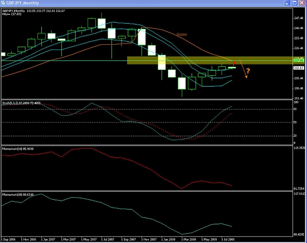
Task: Click the 80.4205 momentum scale value
Action: (299, 235)
